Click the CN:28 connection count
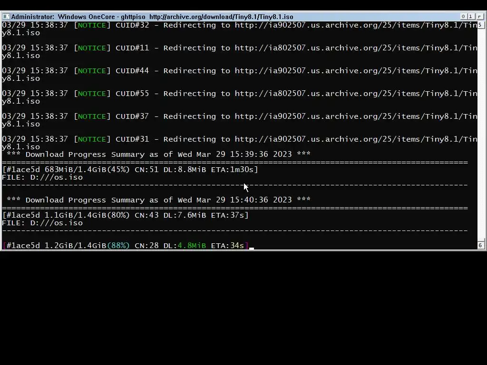The width and height of the screenshot is (487, 365). tap(146, 246)
